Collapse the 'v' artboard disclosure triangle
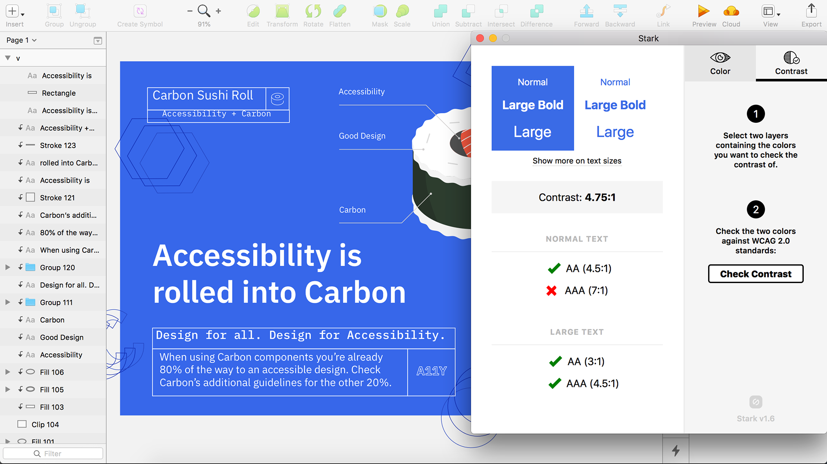827x464 pixels. pyautogui.click(x=8, y=58)
